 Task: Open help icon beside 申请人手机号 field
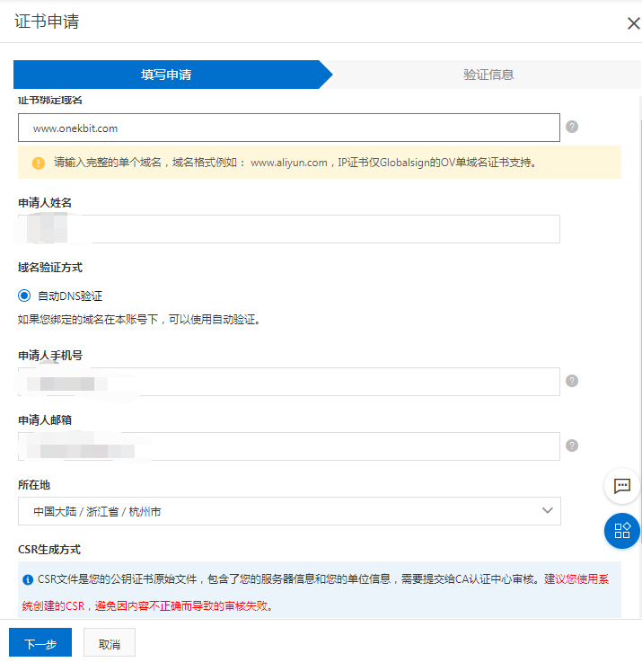pos(571,381)
